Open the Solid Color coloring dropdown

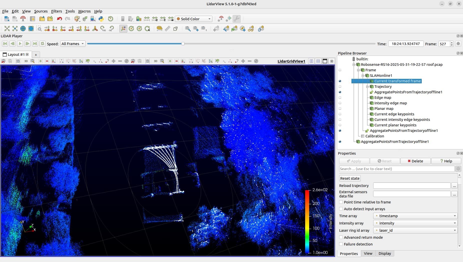pyautogui.click(x=194, y=19)
